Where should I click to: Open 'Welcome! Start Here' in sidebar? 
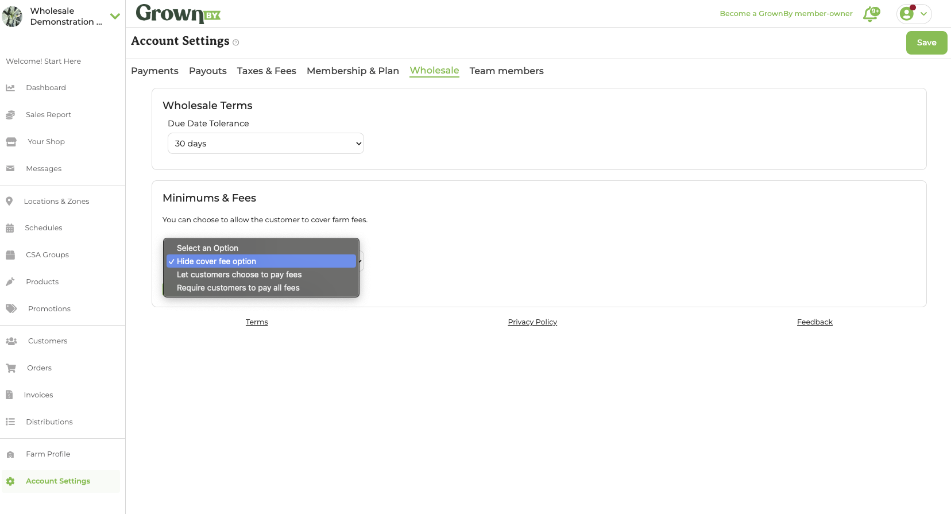point(44,61)
